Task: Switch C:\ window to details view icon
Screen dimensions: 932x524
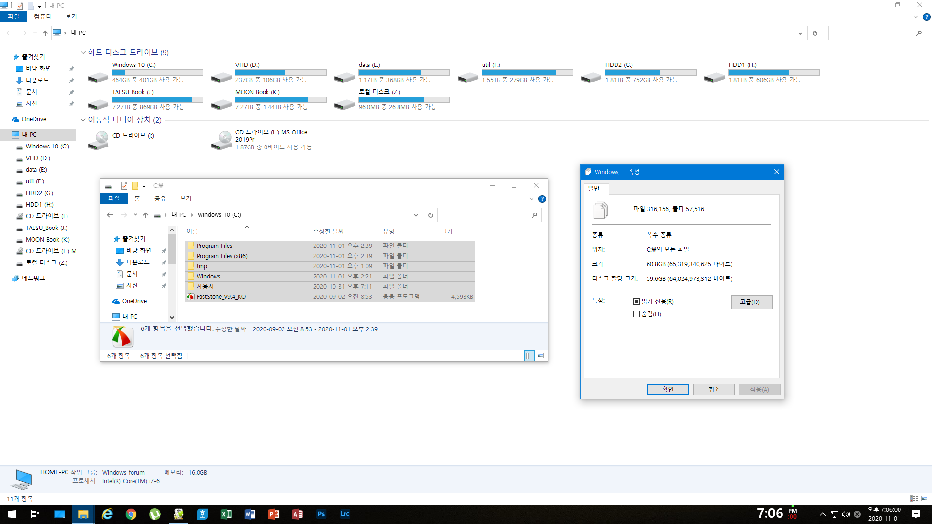Action: click(530, 356)
